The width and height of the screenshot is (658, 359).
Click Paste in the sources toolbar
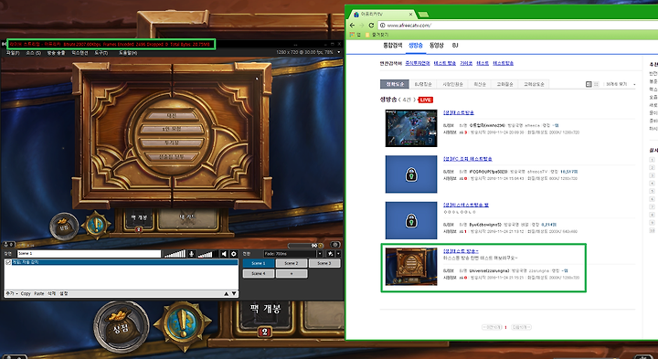pyautogui.click(x=39, y=293)
